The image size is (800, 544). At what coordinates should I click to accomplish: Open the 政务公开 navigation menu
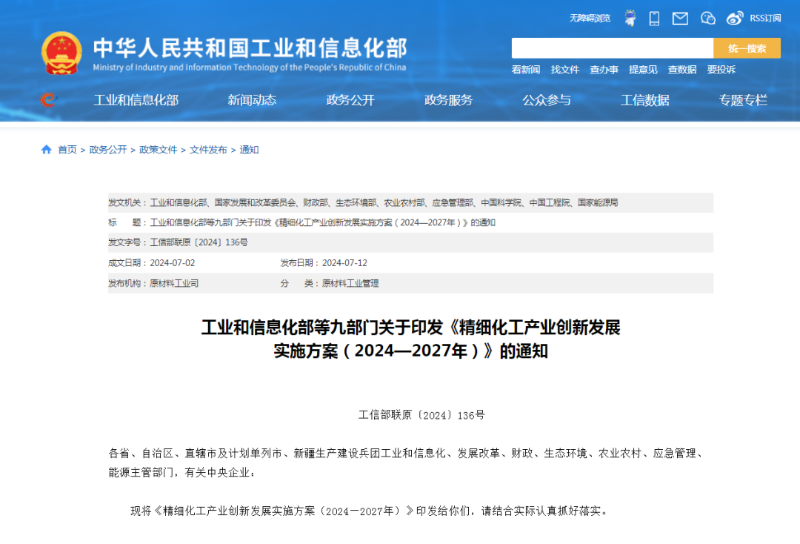click(350, 100)
